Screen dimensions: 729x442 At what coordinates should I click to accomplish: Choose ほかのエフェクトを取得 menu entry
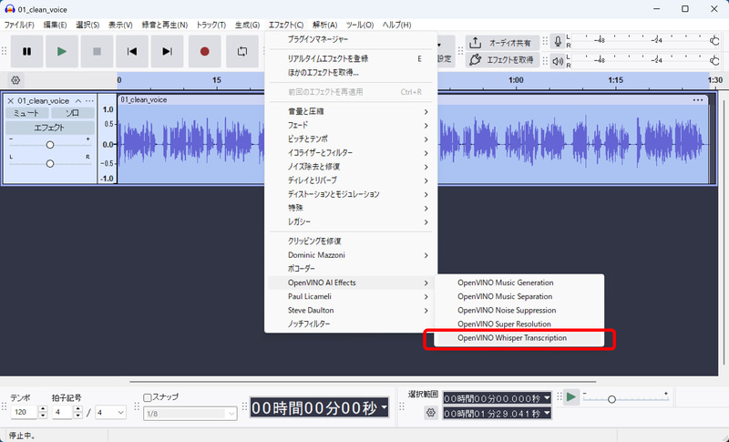point(351,73)
